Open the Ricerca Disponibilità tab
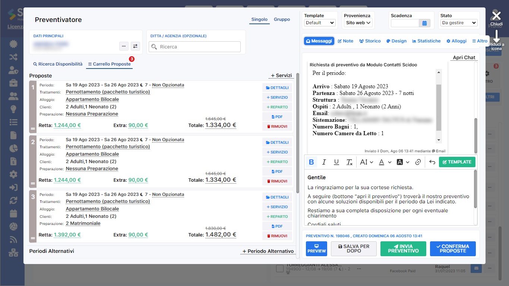509x286 pixels. (58, 64)
